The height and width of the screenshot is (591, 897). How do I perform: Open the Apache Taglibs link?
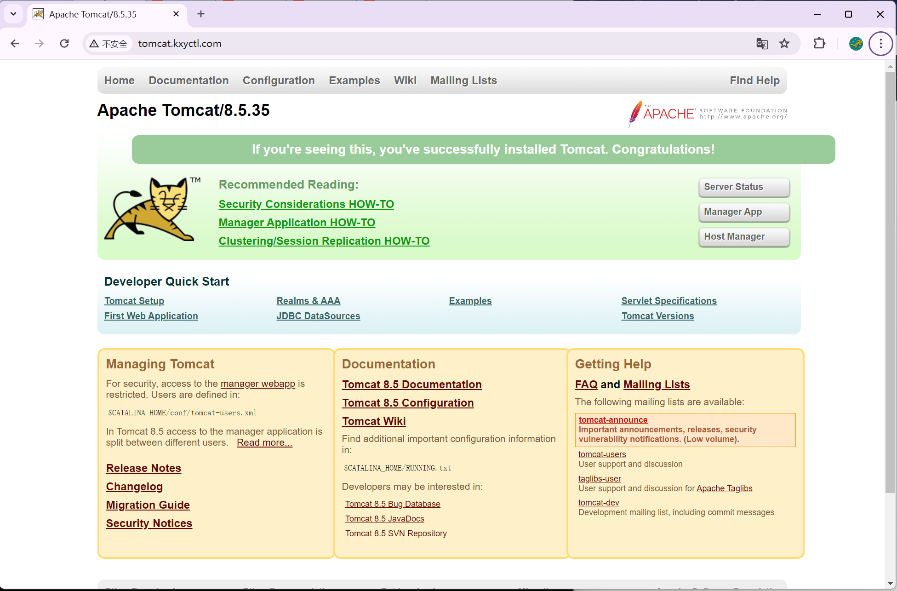724,488
